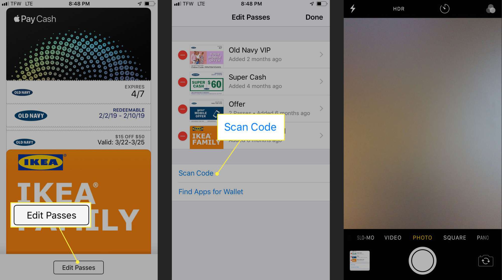Tap Find Apps for Wallet link
Image resolution: width=502 pixels, height=280 pixels.
coord(211,191)
